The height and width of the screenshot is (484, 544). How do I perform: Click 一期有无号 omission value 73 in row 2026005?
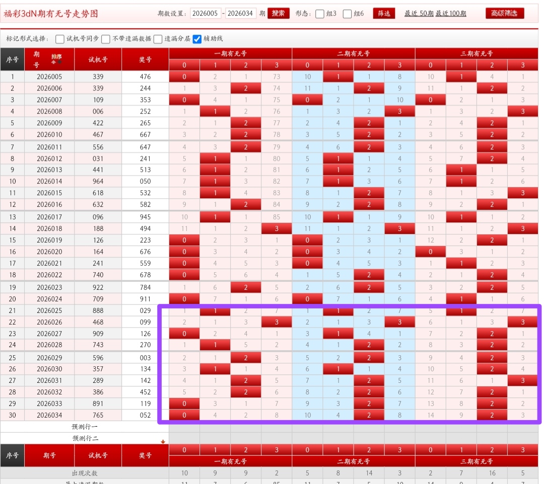click(x=277, y=76)
